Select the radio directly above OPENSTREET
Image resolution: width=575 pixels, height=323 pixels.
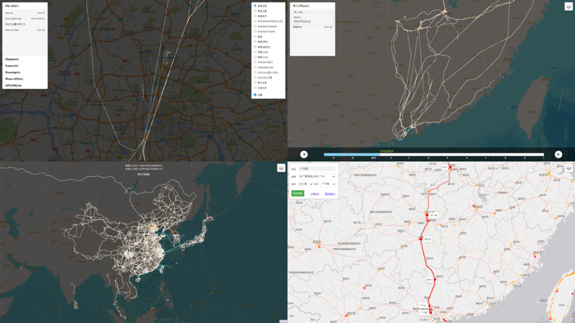point(255,57)
